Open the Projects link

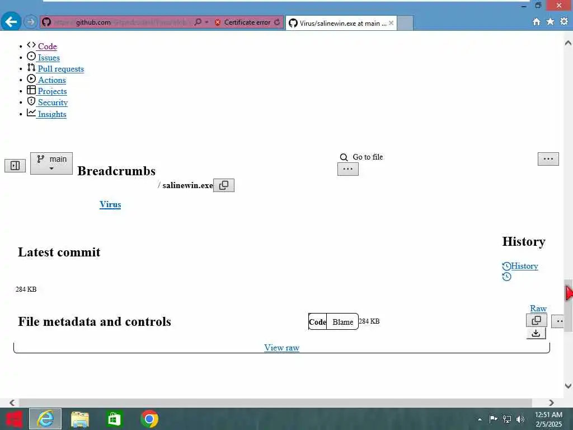coord(52,91)
